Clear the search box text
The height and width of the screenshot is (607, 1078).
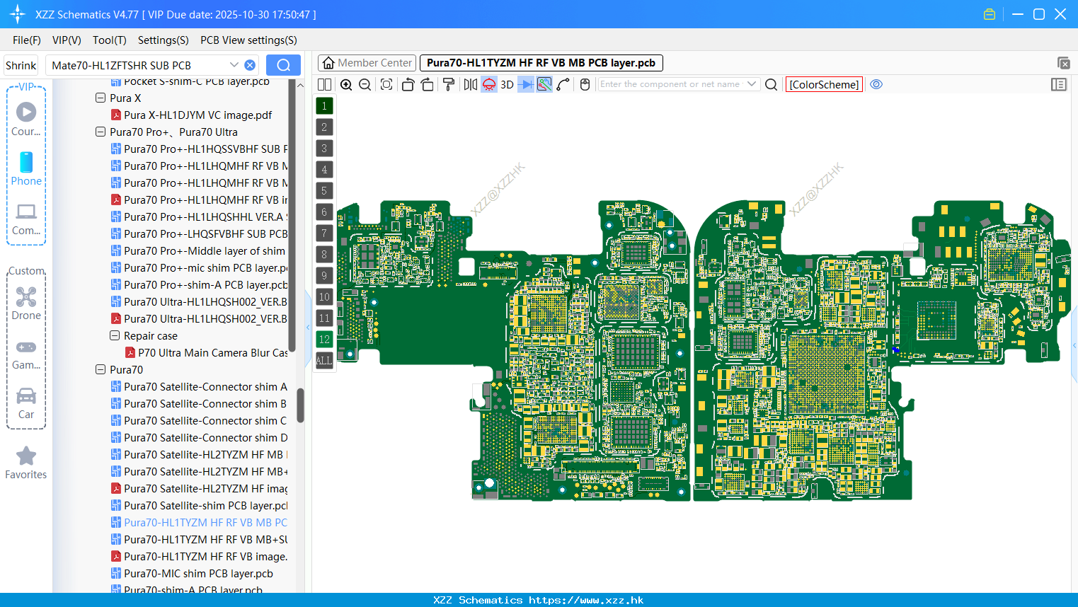click(250, 65)
